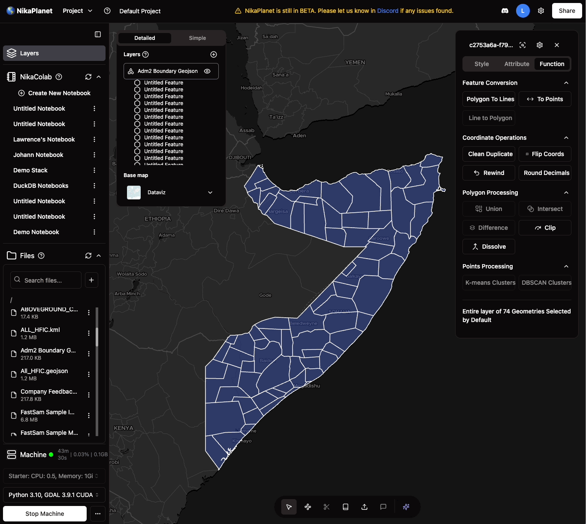The image size is (586, 524).
Task: Click the Dataviz base map thumbnail
Action: coord(134,193)
